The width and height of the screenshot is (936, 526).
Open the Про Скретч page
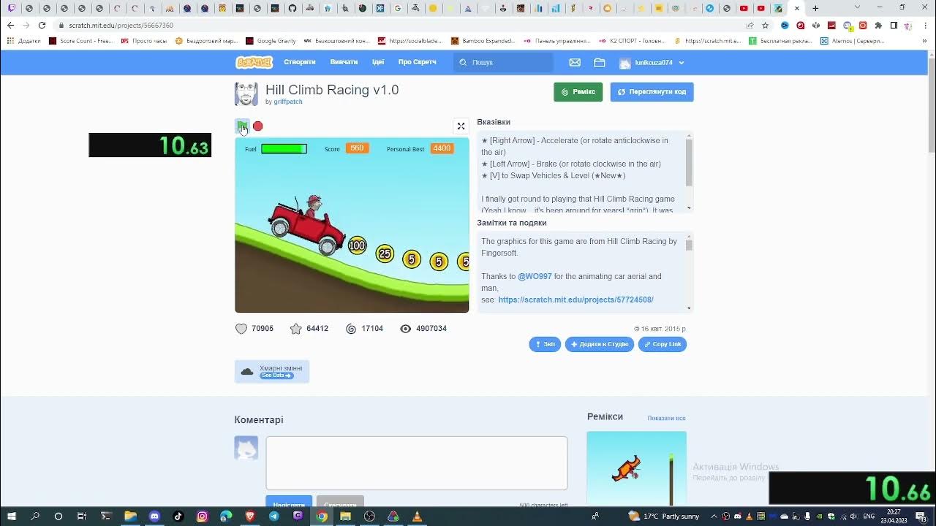coord(418,62)
